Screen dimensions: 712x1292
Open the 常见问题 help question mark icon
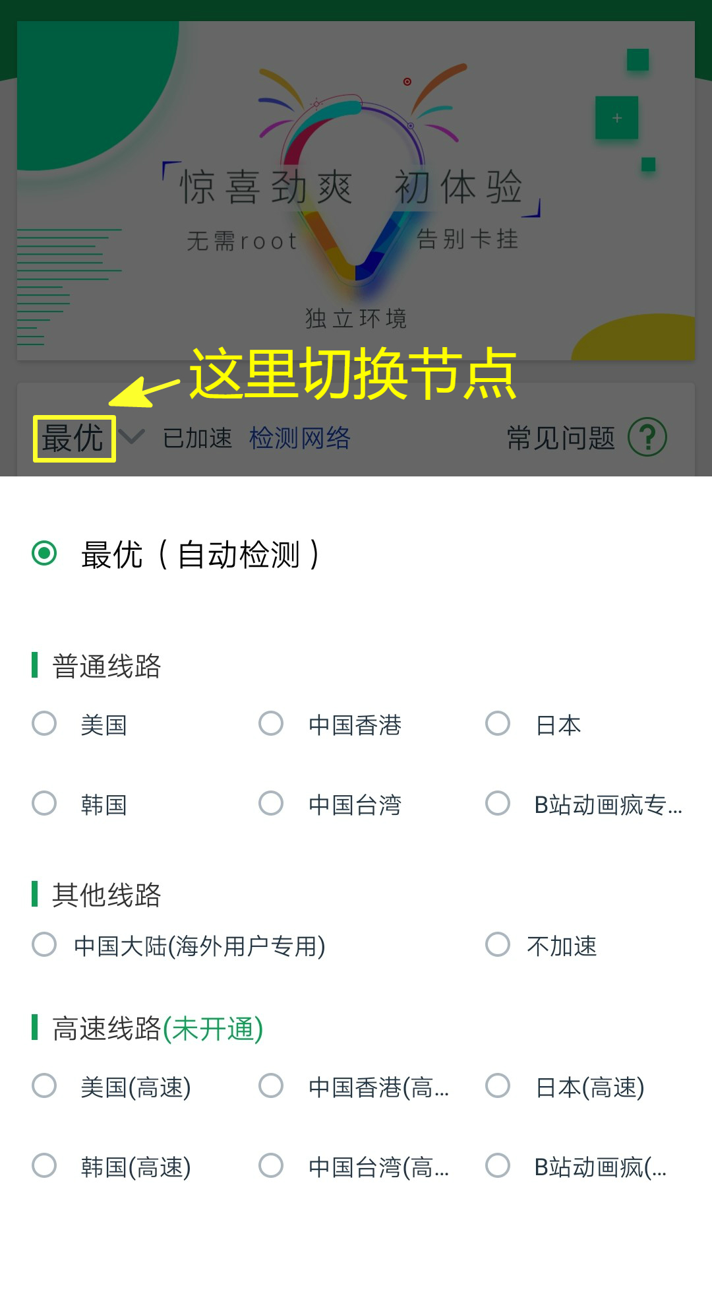point(649,437)
